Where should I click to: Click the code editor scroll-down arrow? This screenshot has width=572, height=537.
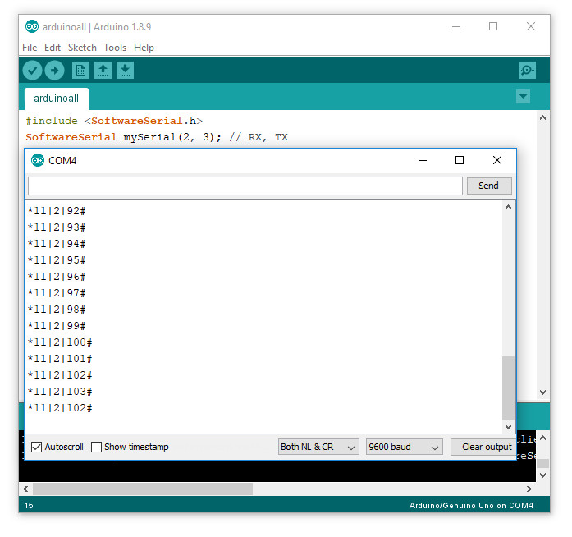542,392
